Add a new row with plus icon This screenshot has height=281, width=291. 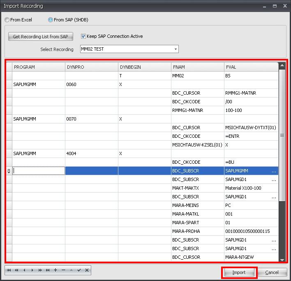55,270
